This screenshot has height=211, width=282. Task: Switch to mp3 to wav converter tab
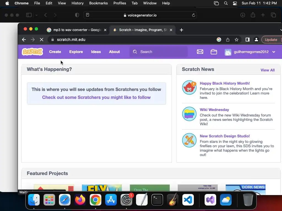coord(77,30)
